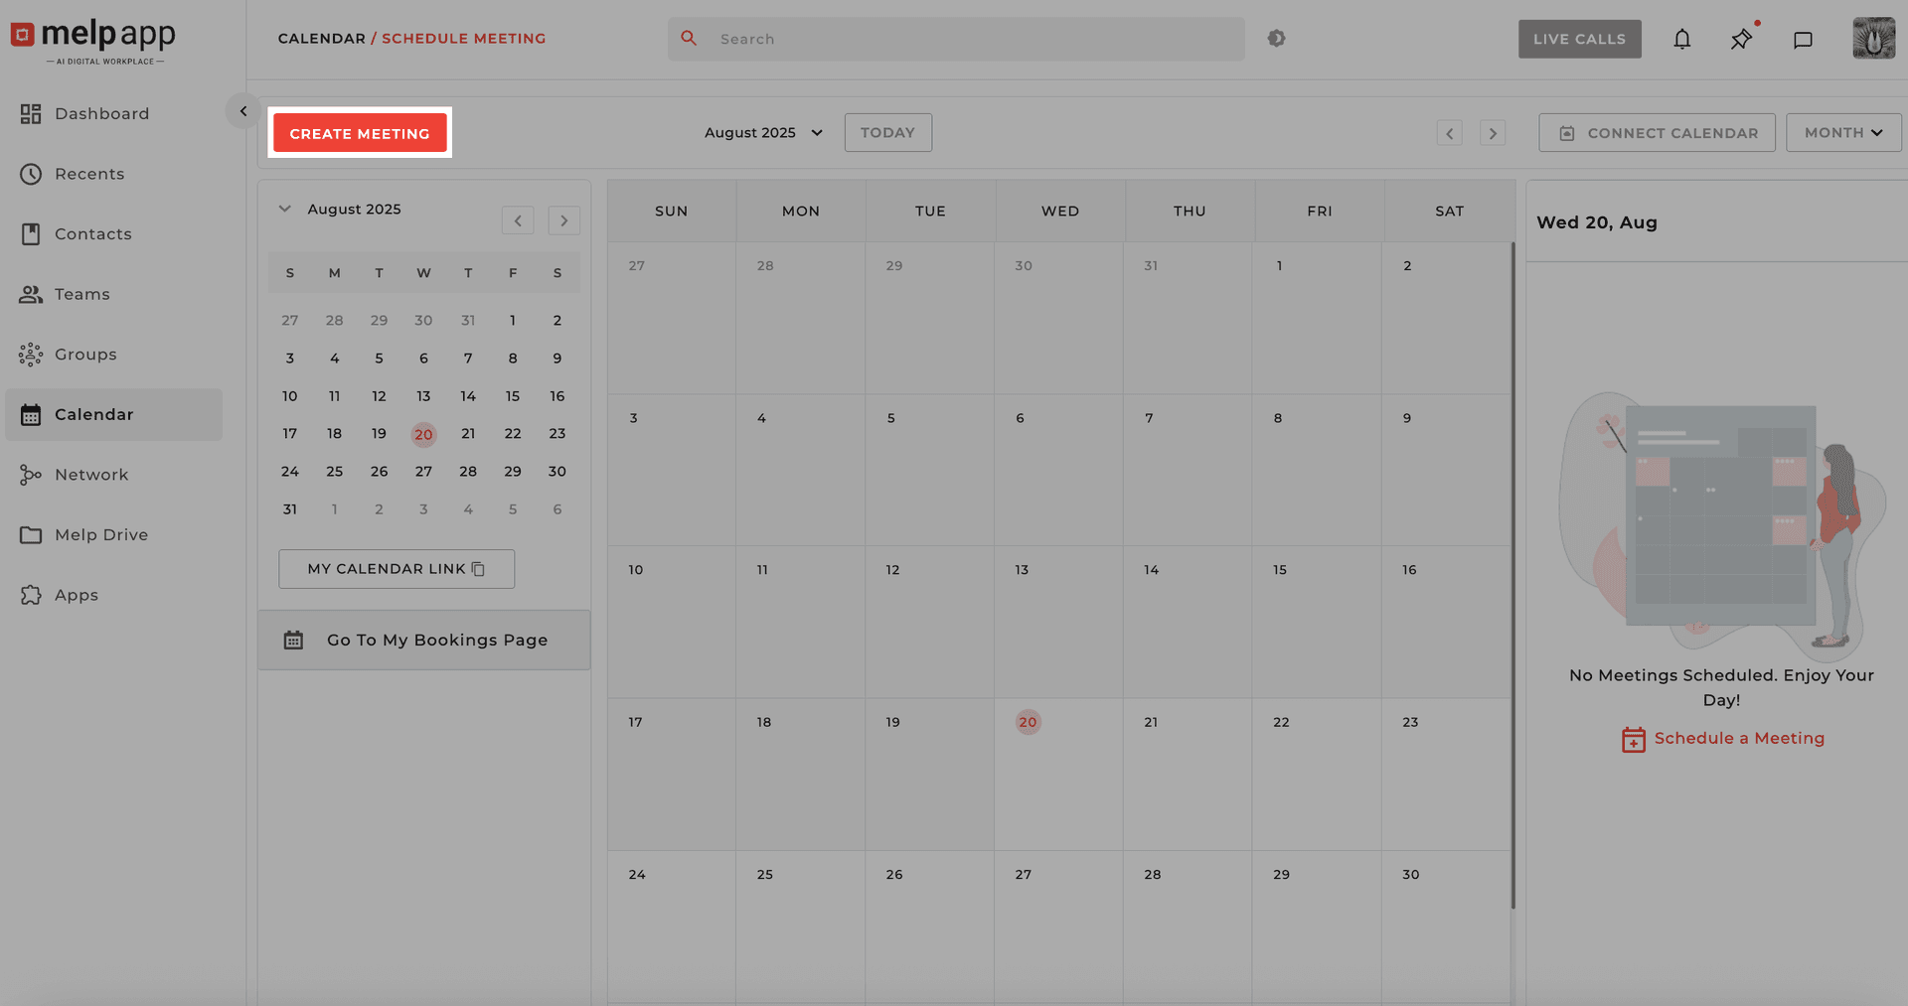Click the Teams icon in sidebar
1908x1006 pixels.
pyautogui.click(x=31, y=294)
